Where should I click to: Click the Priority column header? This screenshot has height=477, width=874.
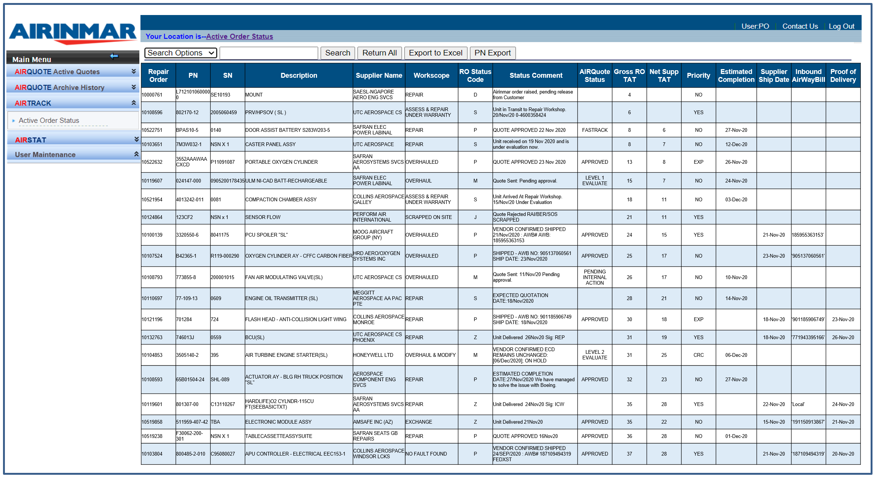point(698,75)
